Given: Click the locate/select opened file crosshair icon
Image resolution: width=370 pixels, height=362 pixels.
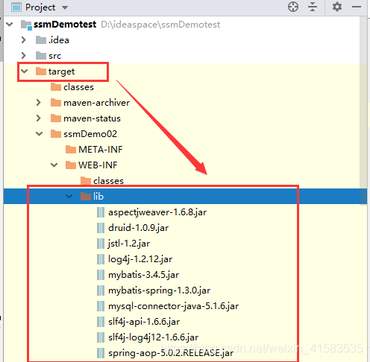Looking at the screenshot, I should (293, 7).
